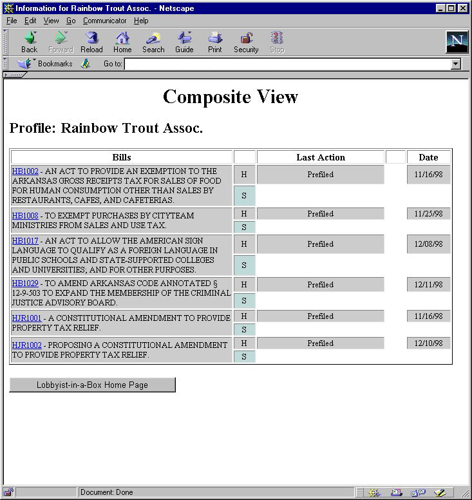Click the Prefiled cell for HB1029
This screenshot has height=500, width=472.
click(321, 284)
